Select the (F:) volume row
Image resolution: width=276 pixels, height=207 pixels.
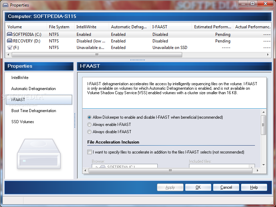(x=138, y=48)
